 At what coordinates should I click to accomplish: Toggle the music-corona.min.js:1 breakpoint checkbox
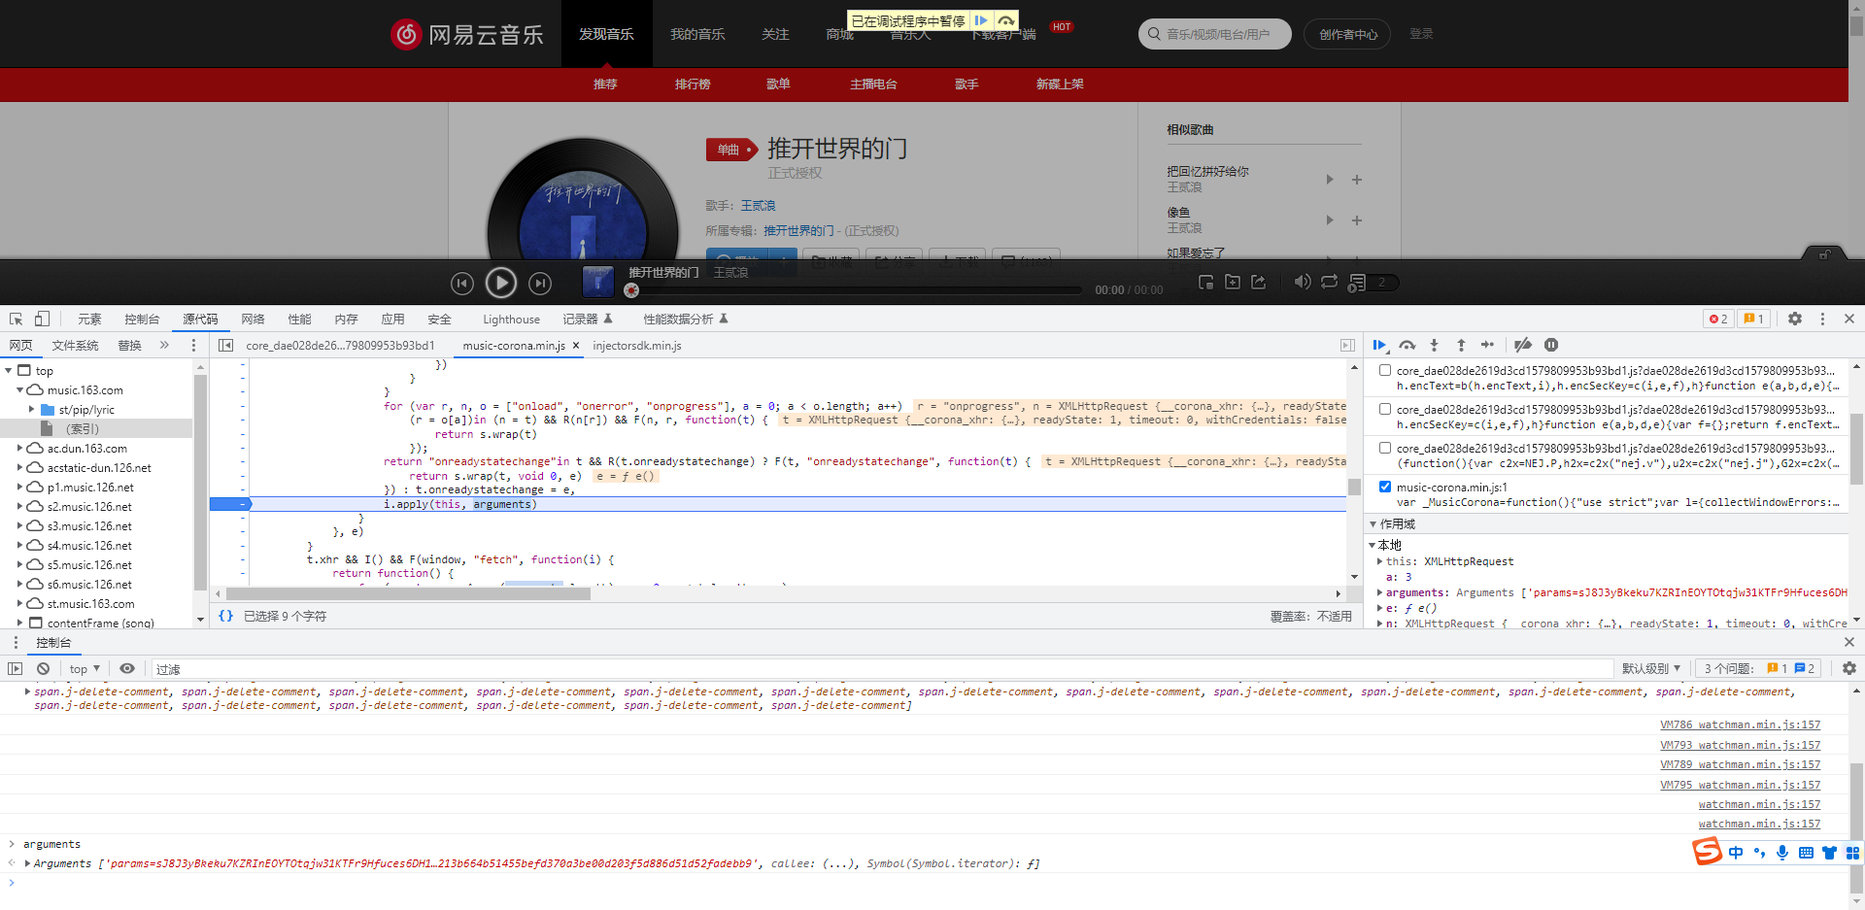tap(1385, 487)
